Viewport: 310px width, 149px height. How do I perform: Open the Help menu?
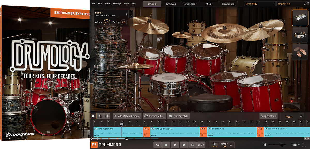134,4
